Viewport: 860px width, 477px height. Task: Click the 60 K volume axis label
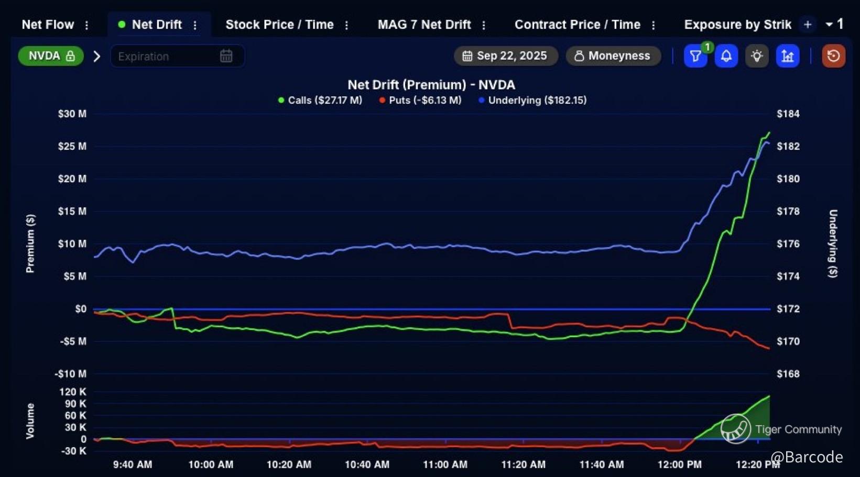click(x=75, y=415)
